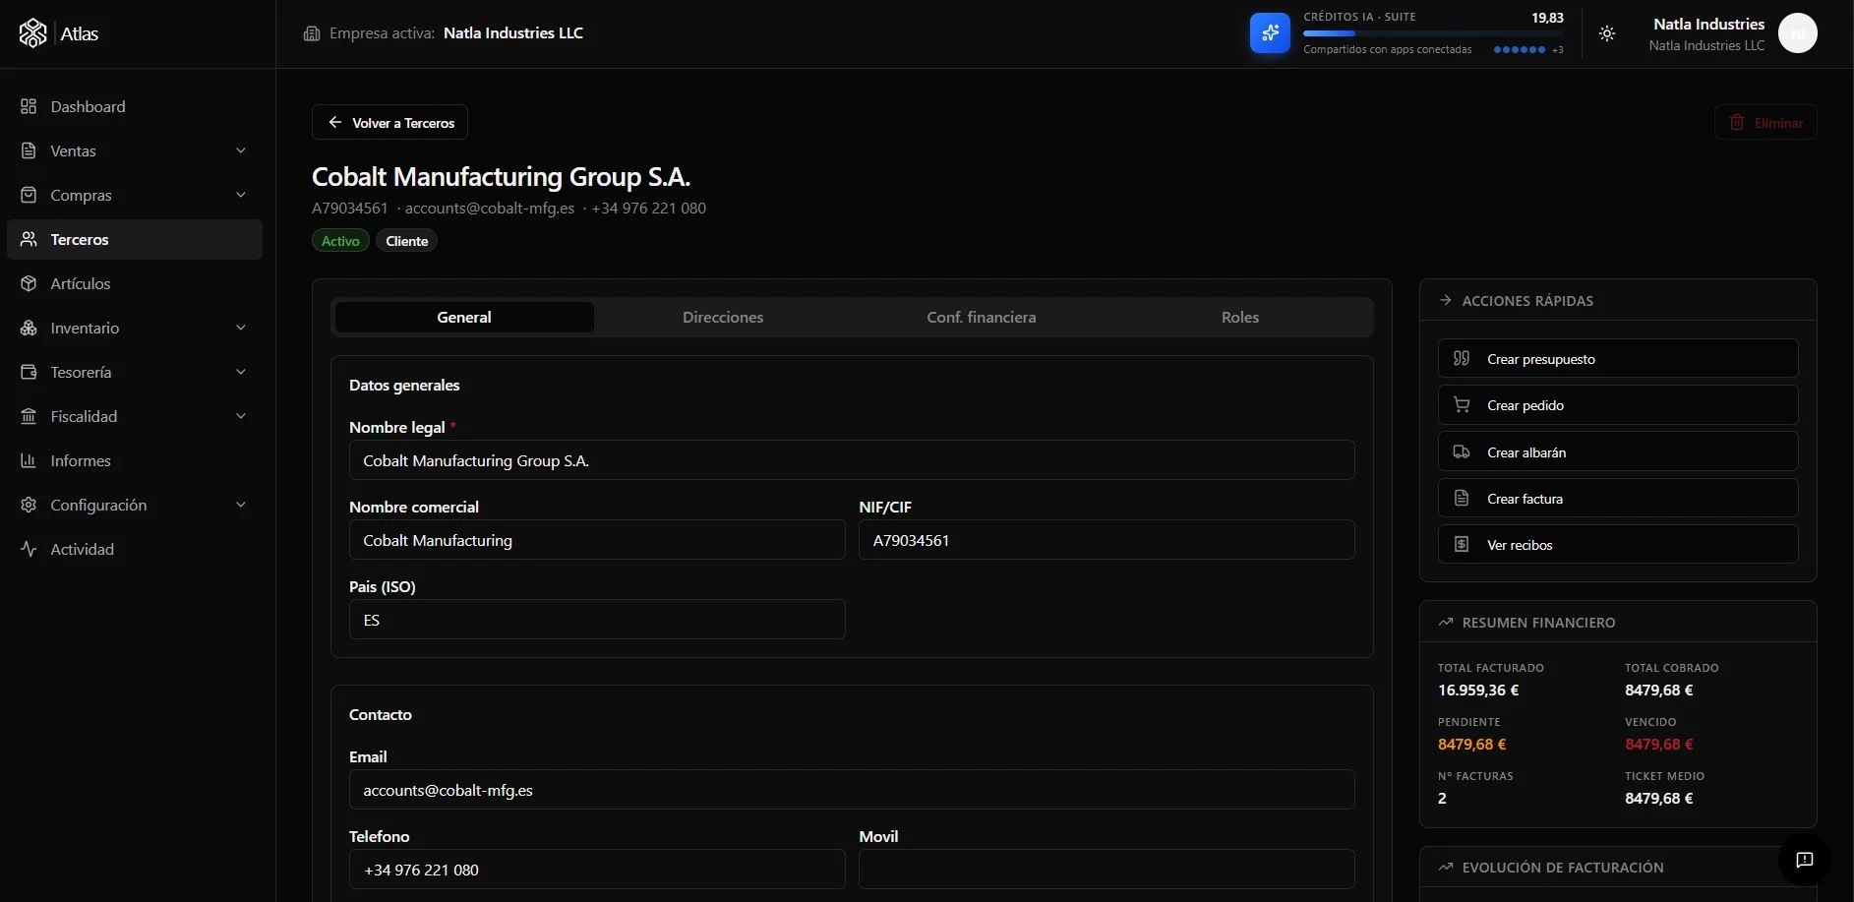Click the Nº facturas value 2
The image size is (1854, 902).
[x=1442, y=799]
